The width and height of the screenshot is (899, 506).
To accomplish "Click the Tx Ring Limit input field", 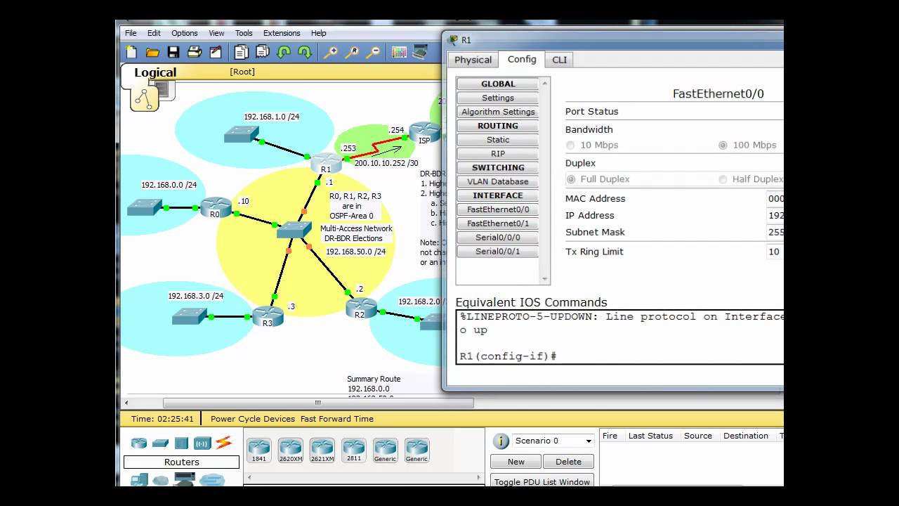I will 775,252.
